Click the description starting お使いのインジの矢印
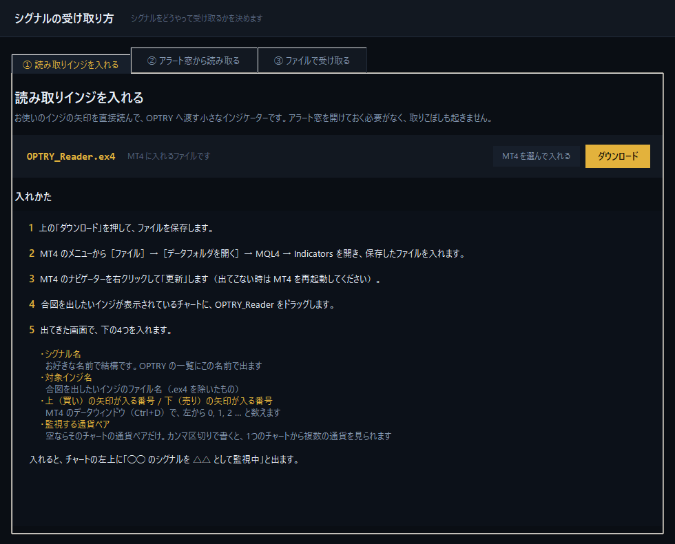 253,118
